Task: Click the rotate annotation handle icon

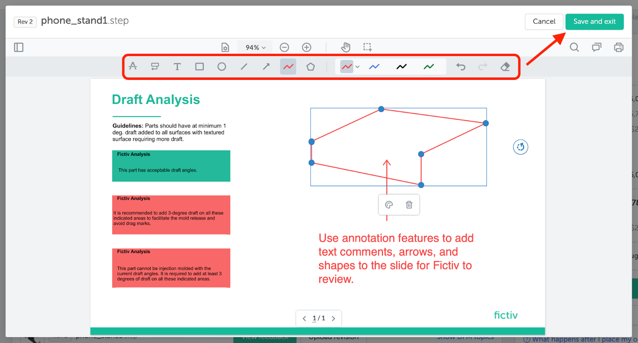Action: [x=520, y=147]
